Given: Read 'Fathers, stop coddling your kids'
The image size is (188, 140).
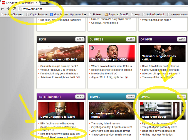Looking at the screenshot, I should [161, 70].
